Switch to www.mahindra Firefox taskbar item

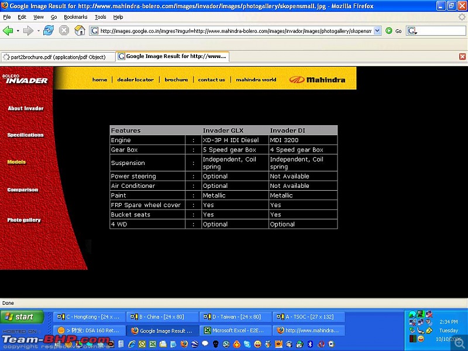point(308,331)
